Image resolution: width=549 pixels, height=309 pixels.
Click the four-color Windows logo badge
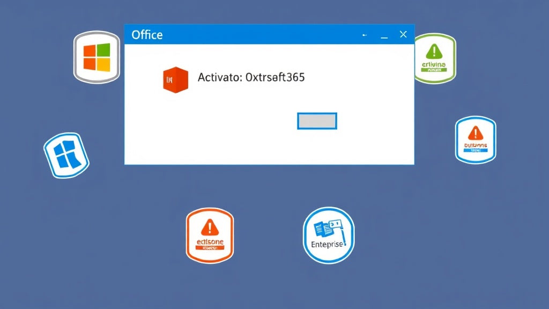97,57
